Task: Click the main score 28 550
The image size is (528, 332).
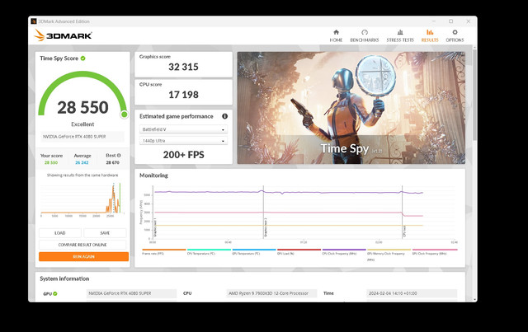Action: coord(82,107)
